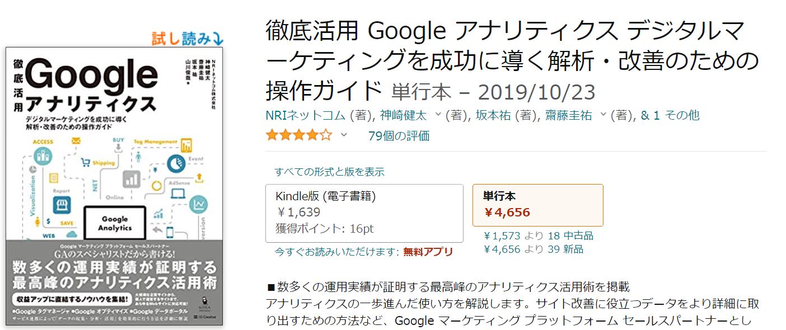Expand 齋藤圭祐 author dropdown arrow
Viewport: 786px width, 330px height.
click(x=603, y=116)
